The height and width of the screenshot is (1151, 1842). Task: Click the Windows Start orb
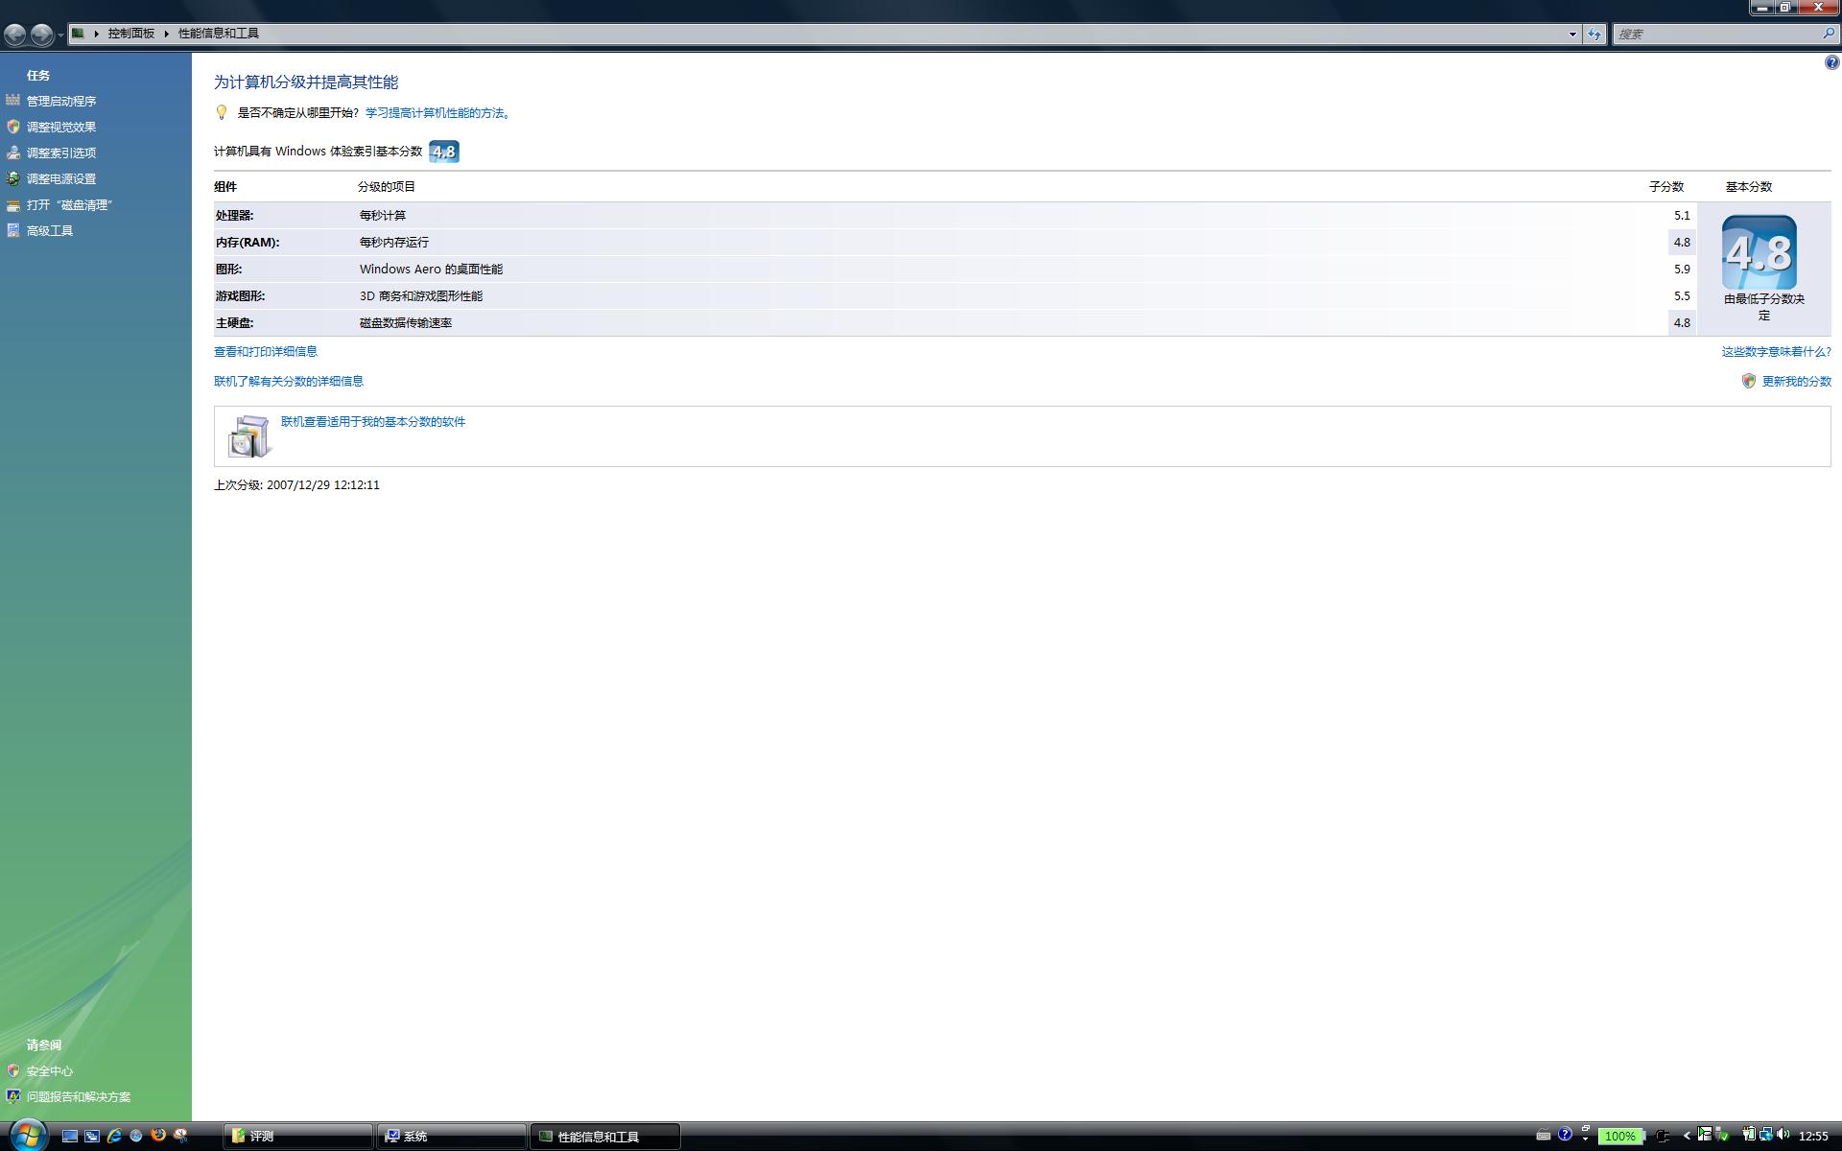(x=27, y=1136)
